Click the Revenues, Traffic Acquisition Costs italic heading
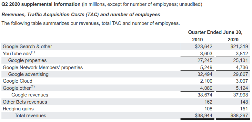Image resolution: width=252 pixels, height=122 pixels. pos(81,15)
